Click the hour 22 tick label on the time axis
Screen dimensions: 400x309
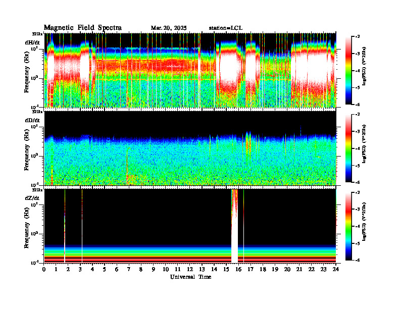[x=312, y=270]
